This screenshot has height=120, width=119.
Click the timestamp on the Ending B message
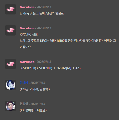click(x=44, y=7)
